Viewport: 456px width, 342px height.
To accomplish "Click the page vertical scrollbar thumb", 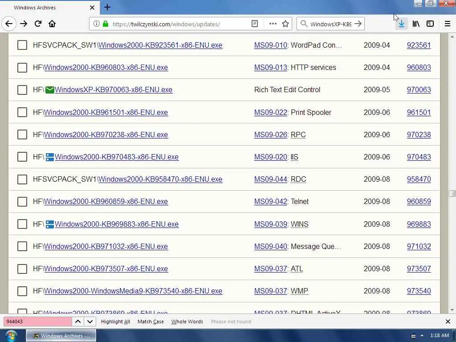I will point(452,194).
